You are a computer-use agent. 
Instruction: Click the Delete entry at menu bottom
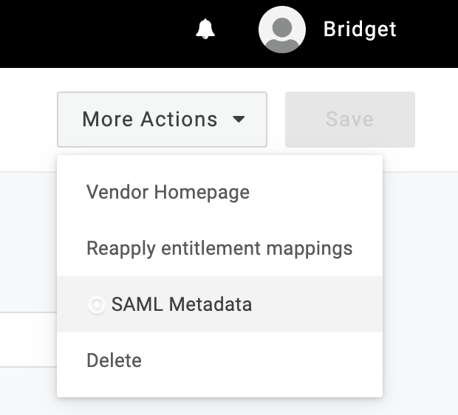[114, 360]
